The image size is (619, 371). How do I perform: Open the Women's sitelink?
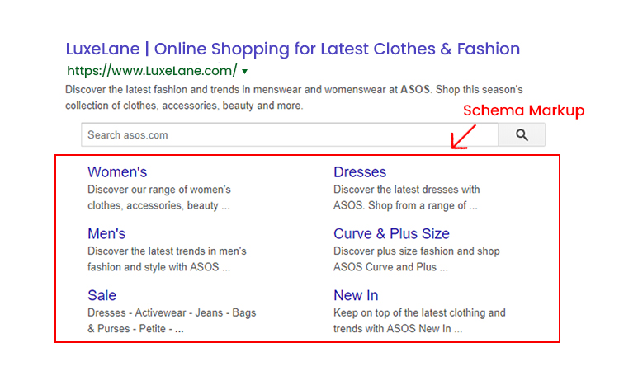tap(117, 172)
